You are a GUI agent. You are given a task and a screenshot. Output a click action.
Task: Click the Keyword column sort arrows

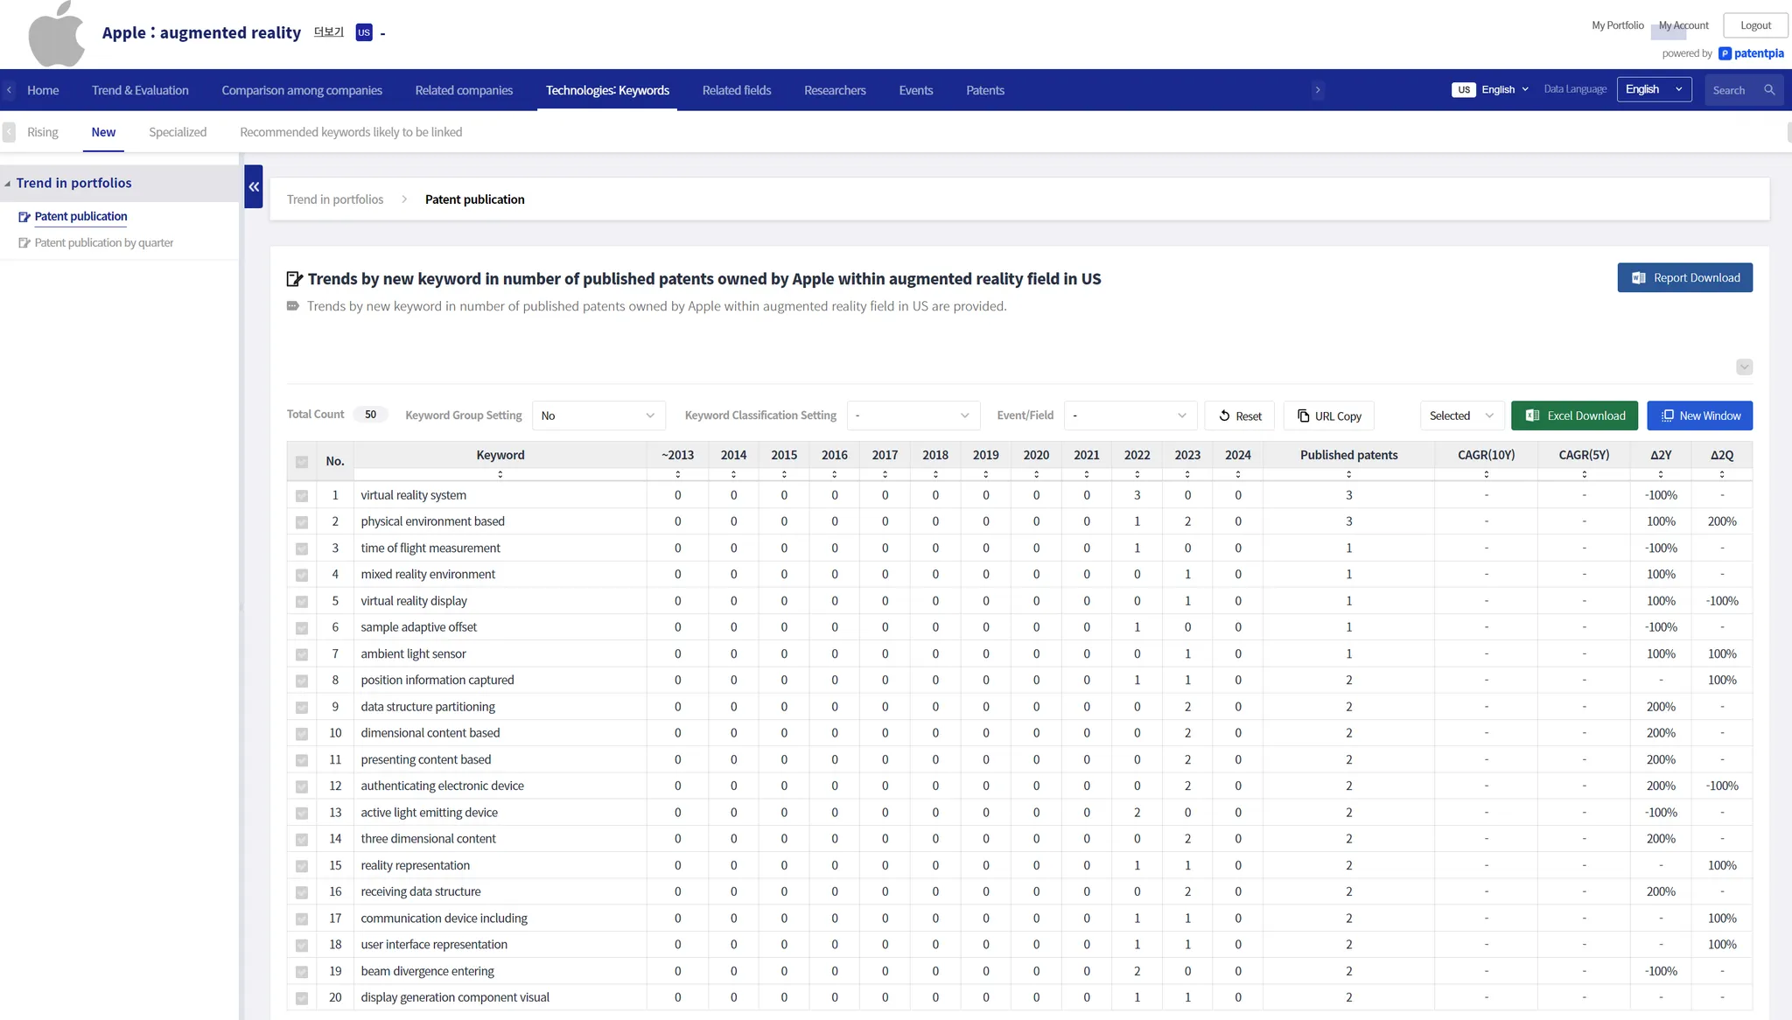click(x=500, y=474)
